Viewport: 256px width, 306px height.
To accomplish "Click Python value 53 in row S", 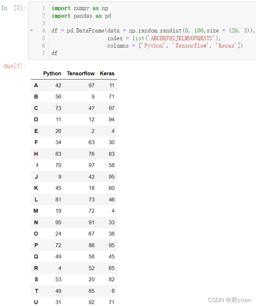I will tap(58, 279).
